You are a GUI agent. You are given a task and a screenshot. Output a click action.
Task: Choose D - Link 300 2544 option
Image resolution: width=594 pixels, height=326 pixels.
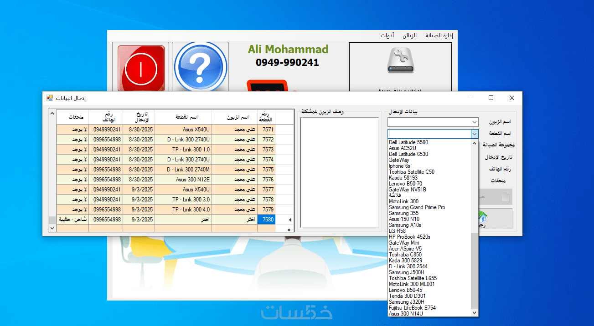[408, 266]
